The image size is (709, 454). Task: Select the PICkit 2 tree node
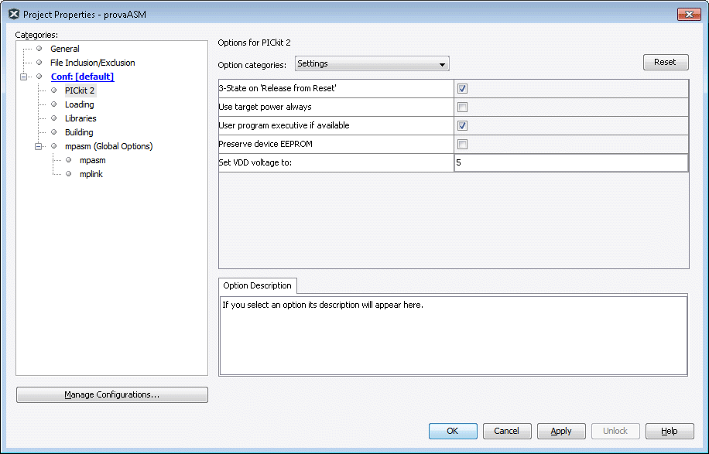80,90
